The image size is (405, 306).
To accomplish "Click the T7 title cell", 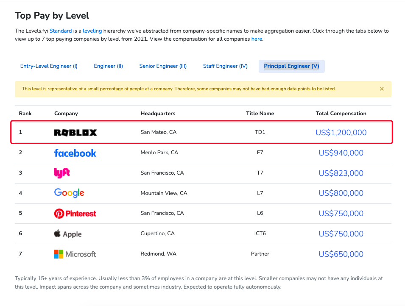I will (x=260, y=173).
